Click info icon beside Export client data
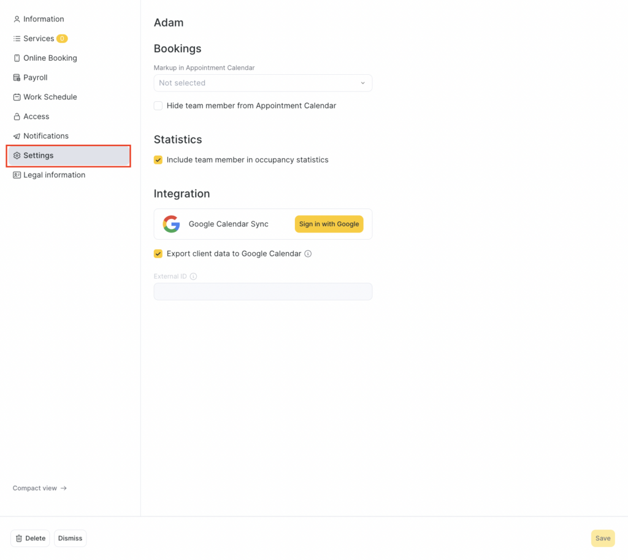Image resolution: width=628 pixels, height=560 pixels. pyautogui.click(x=308, y=253)
